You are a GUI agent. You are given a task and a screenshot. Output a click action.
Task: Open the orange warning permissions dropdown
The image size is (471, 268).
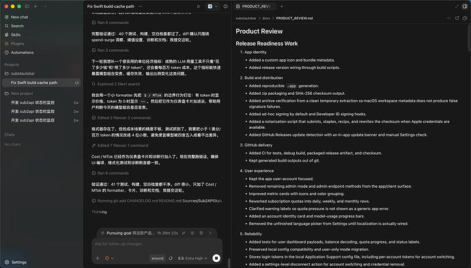[109, 258]
